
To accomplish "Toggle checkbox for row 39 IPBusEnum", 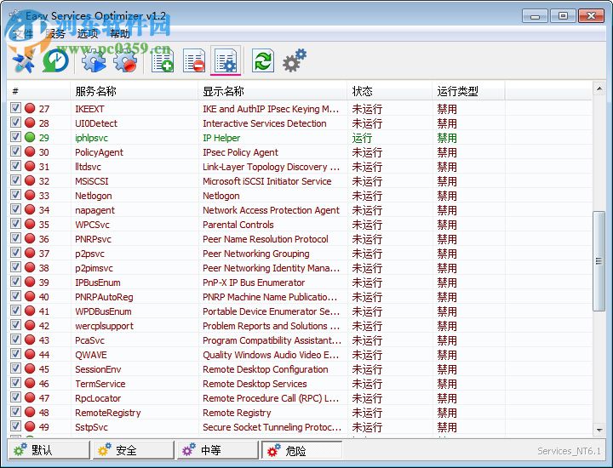I will pyautogui.click(x=15, y=282).
